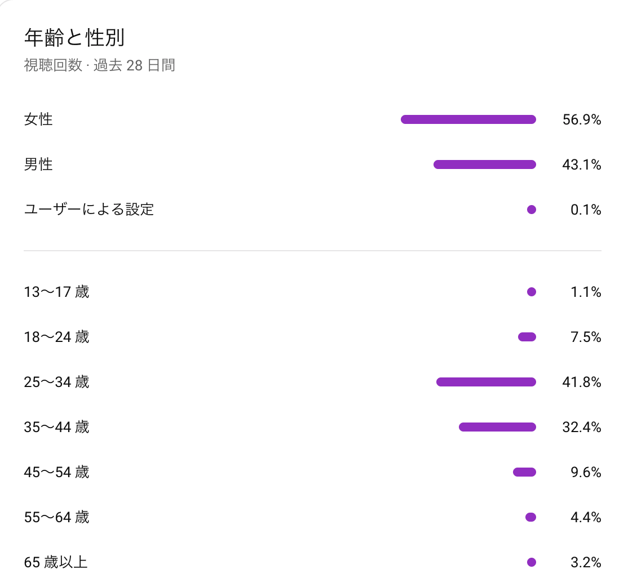
Task: Click the 視聴回数 · 過去 28 日間 subtitle
Action: 99,65
